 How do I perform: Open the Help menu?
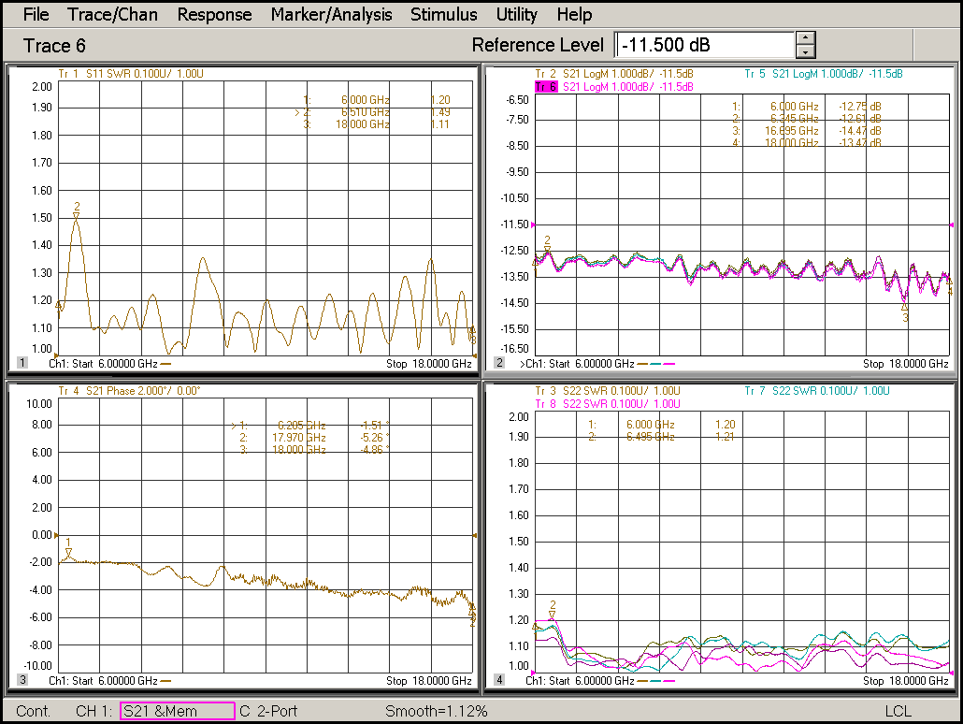[574, 14]
